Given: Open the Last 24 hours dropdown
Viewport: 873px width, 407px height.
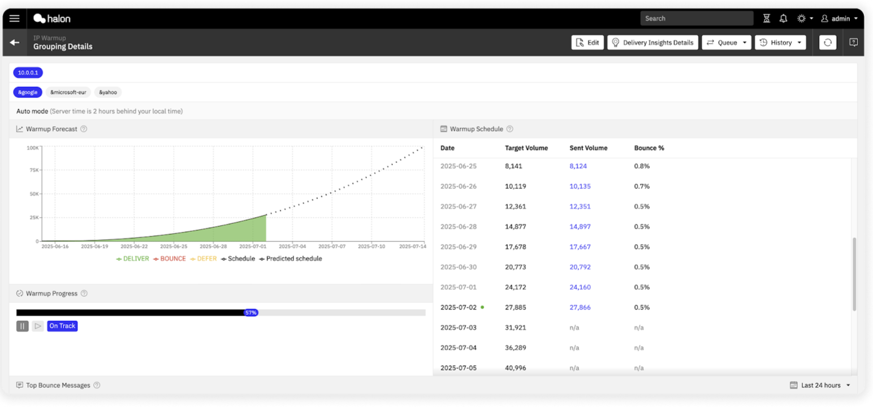Looking at the screenshot, I should click(820, 386).
